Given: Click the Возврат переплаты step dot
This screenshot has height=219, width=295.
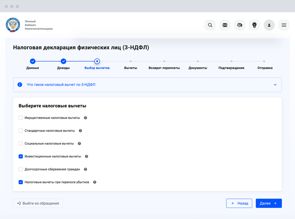Looking at the screenshot, I should coord(164,61).
